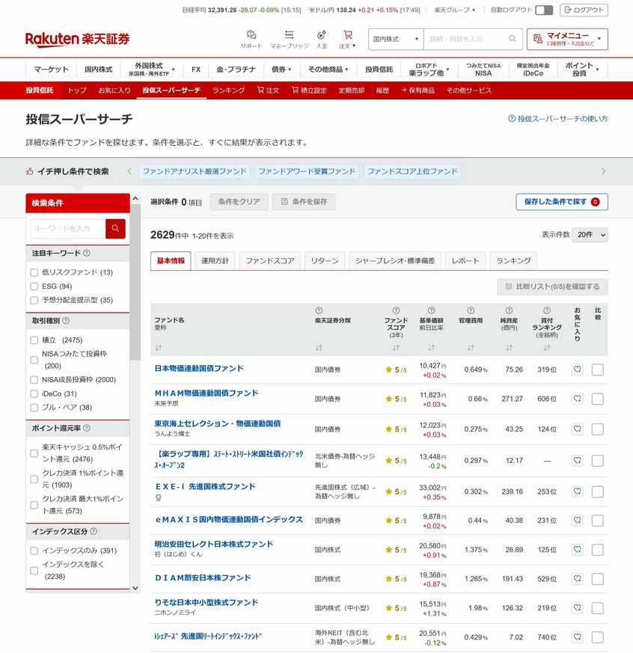This screenshot has width=633, height=653.
Task: Check the 予想分配金提示型 (35) checkbox
Action: [34, 300]
